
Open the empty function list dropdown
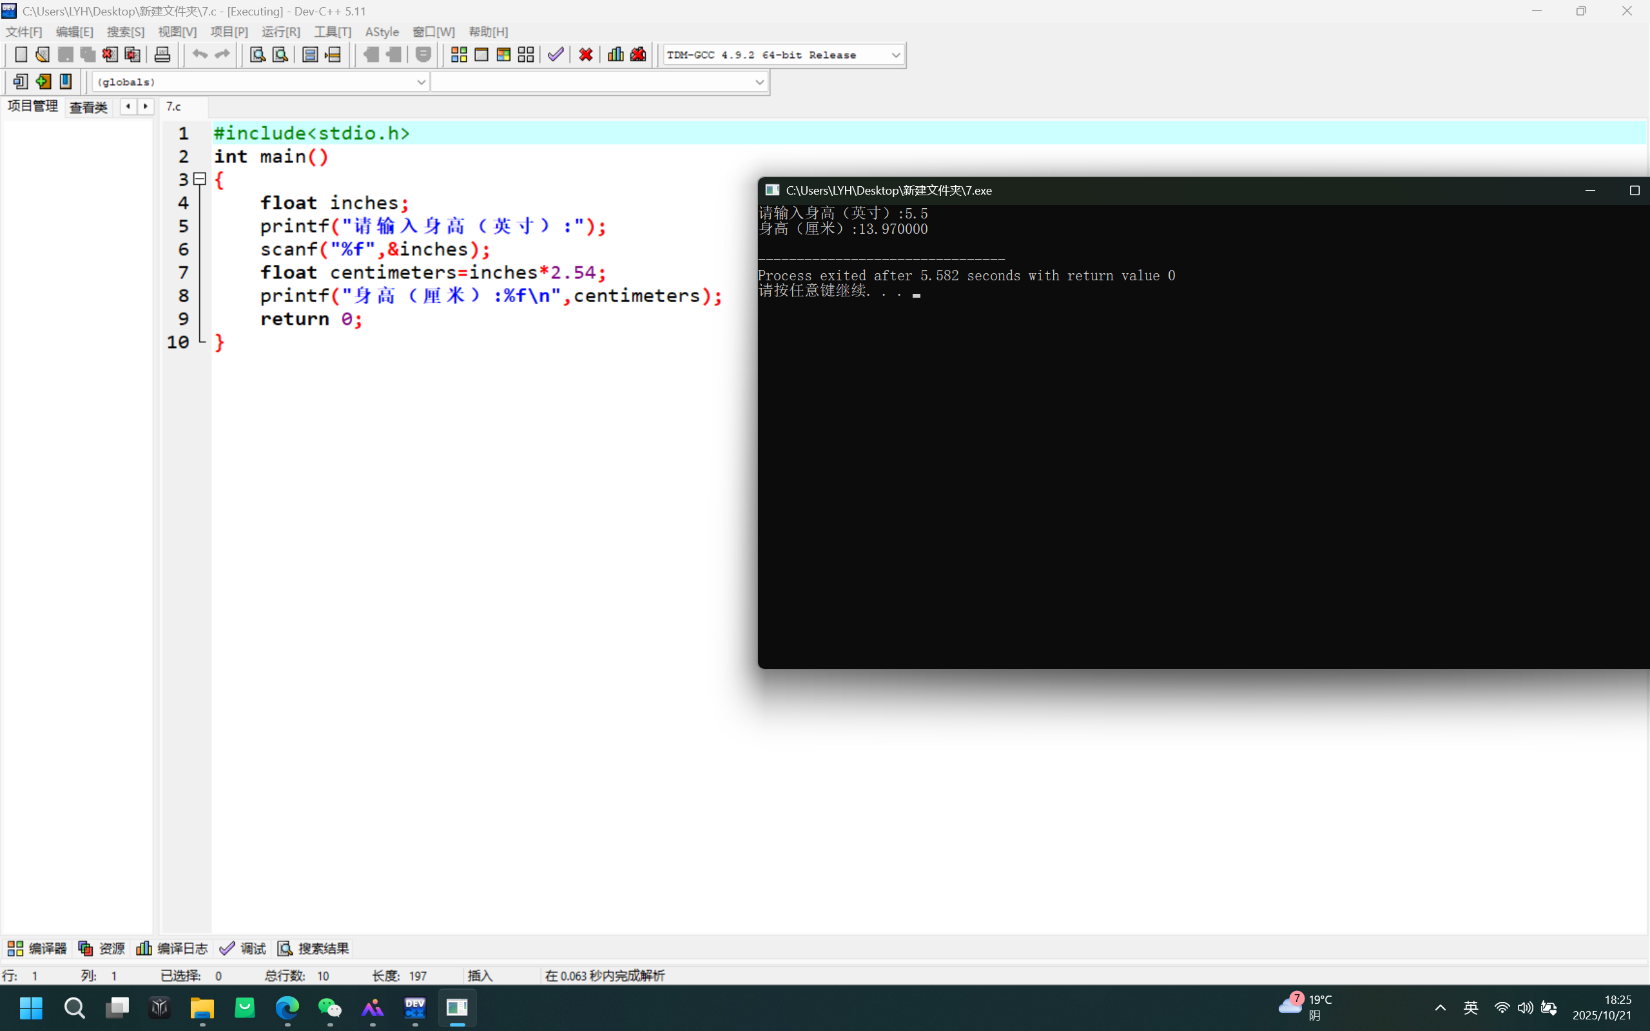point(759,82)
